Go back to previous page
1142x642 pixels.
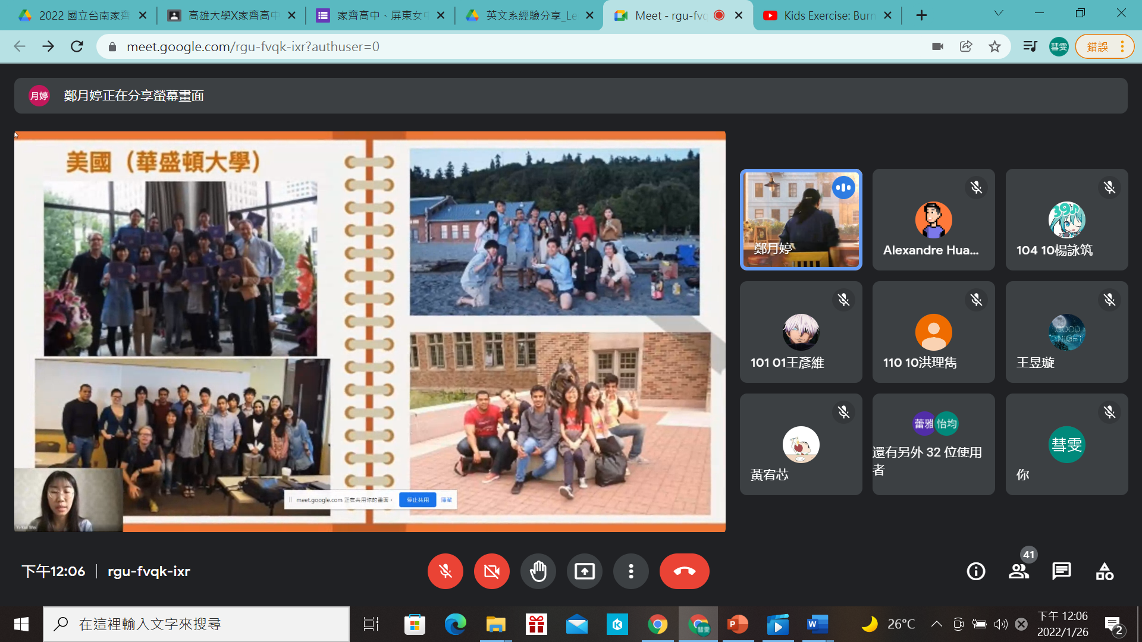click(x=20, y=46)
